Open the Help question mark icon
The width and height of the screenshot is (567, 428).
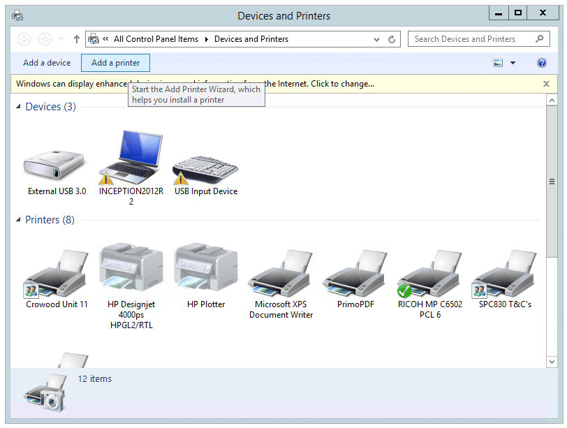[543, 63]
